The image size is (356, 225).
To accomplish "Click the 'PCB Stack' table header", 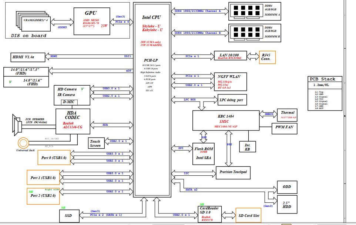I will [325, 79].
